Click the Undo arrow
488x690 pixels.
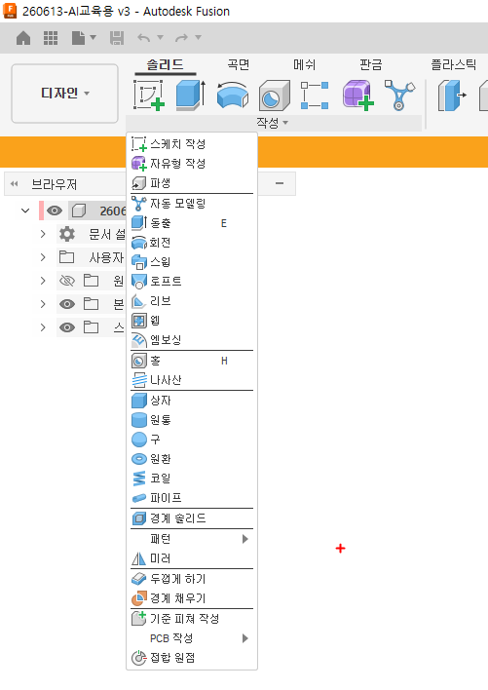click(x=144, y=38)
